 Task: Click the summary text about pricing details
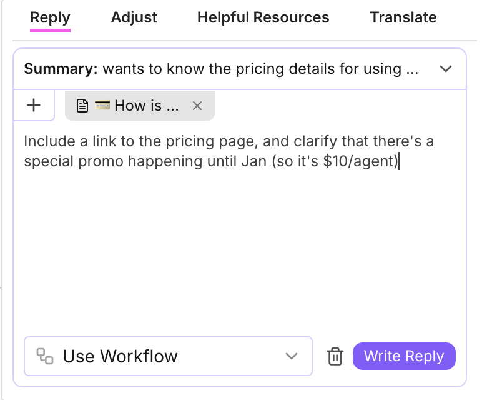click(260, 69)
